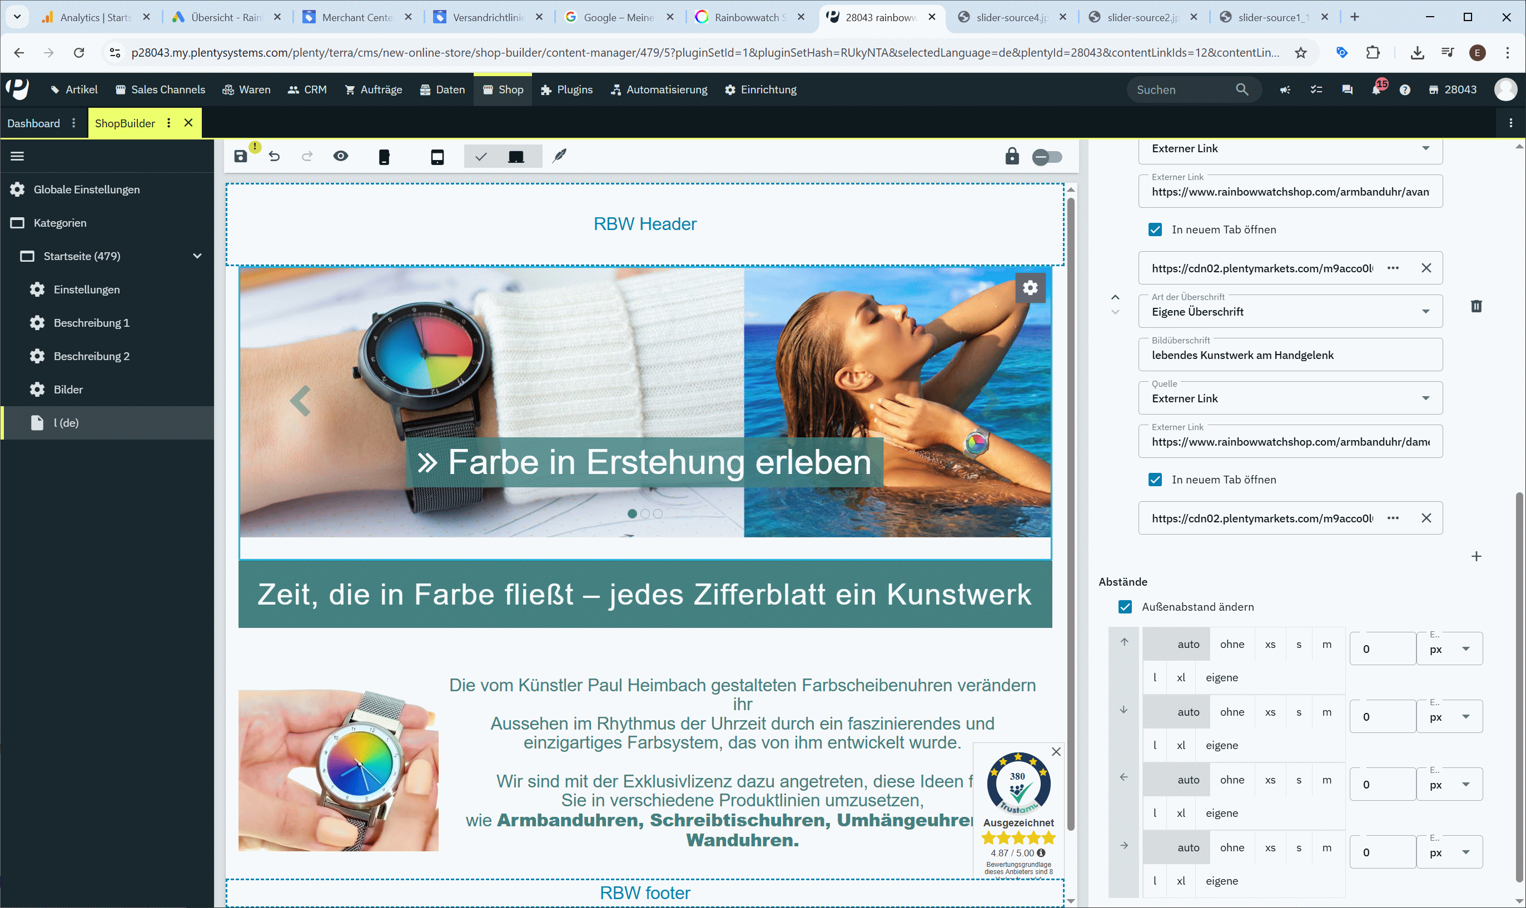Toggle the lock switch in editor toolbar

pyautogui.click(x=1047, y=157)
